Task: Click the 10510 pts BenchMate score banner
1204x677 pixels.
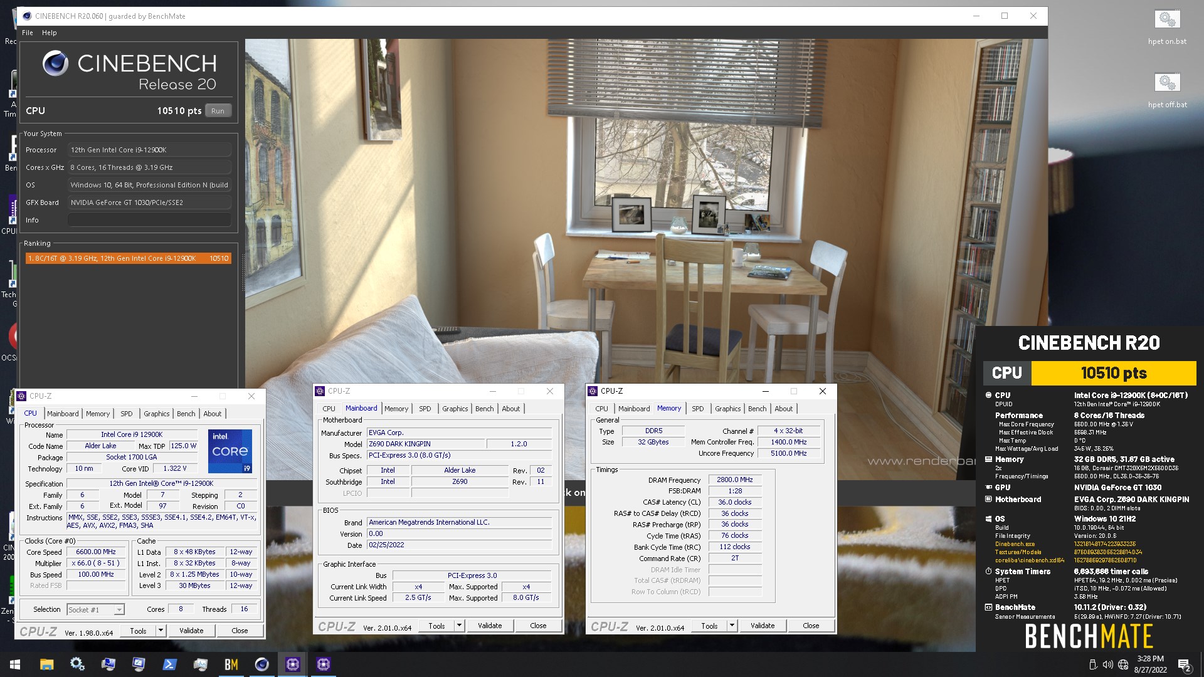Action: [x=1114, y=373]
